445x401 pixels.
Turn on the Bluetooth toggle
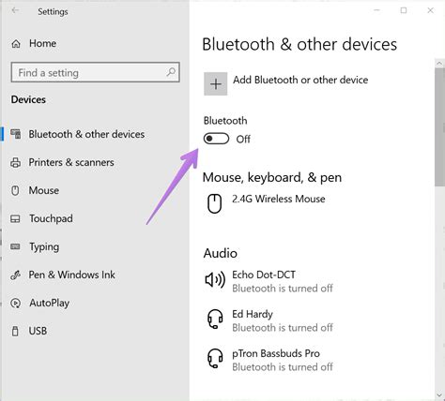[x=216, y=139]
